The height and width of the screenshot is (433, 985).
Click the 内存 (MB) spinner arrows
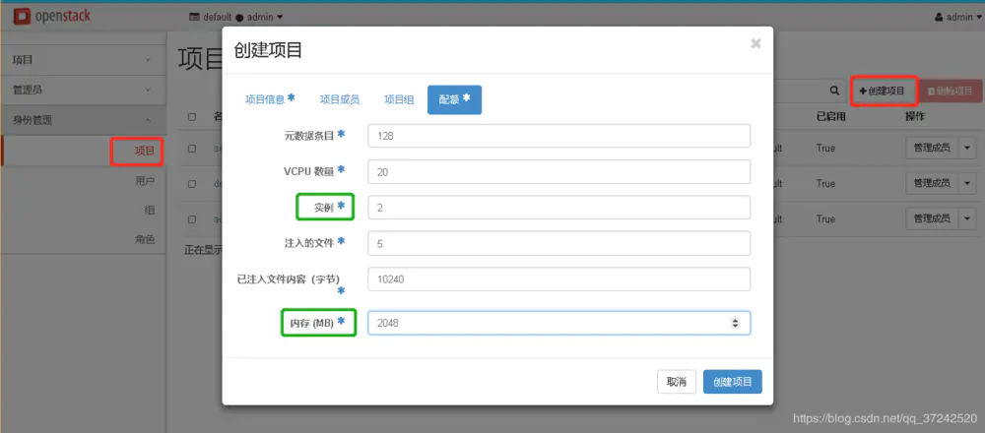(735, 323)
